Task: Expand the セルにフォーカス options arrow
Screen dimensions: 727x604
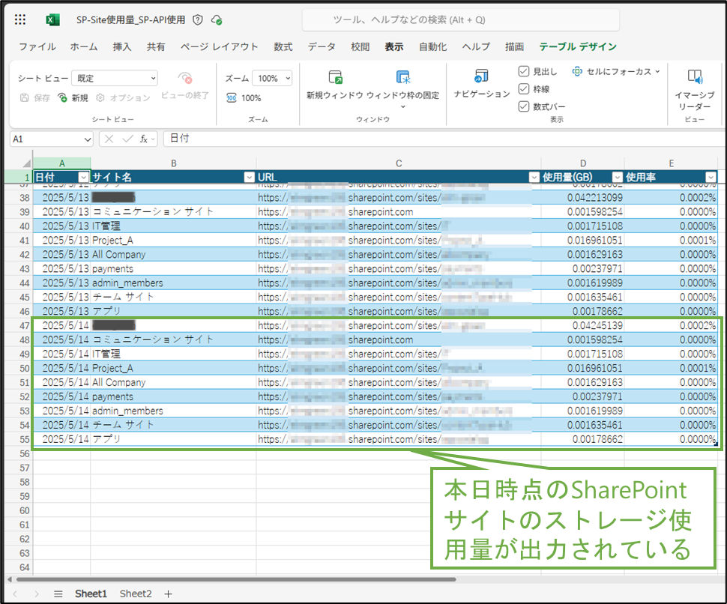Action: tap(657, 71)
